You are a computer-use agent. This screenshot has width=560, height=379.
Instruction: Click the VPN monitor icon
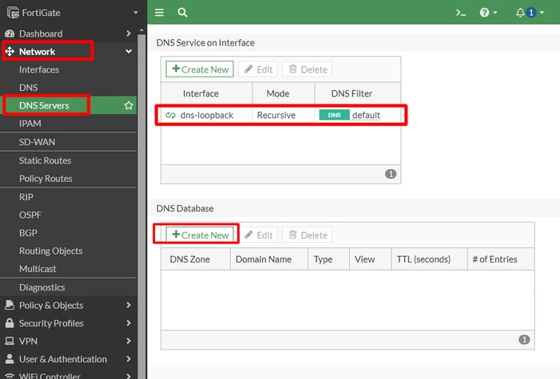(x=10, y=341)
